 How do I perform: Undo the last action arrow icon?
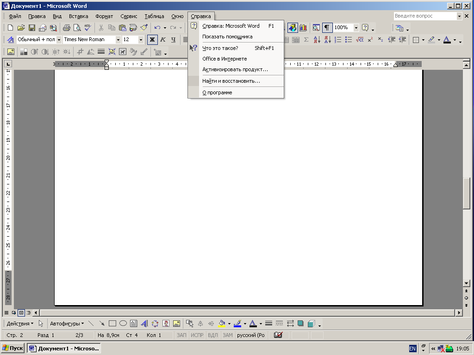point(157,28)
